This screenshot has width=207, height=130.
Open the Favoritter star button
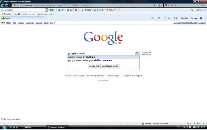(x=6, y=14)
